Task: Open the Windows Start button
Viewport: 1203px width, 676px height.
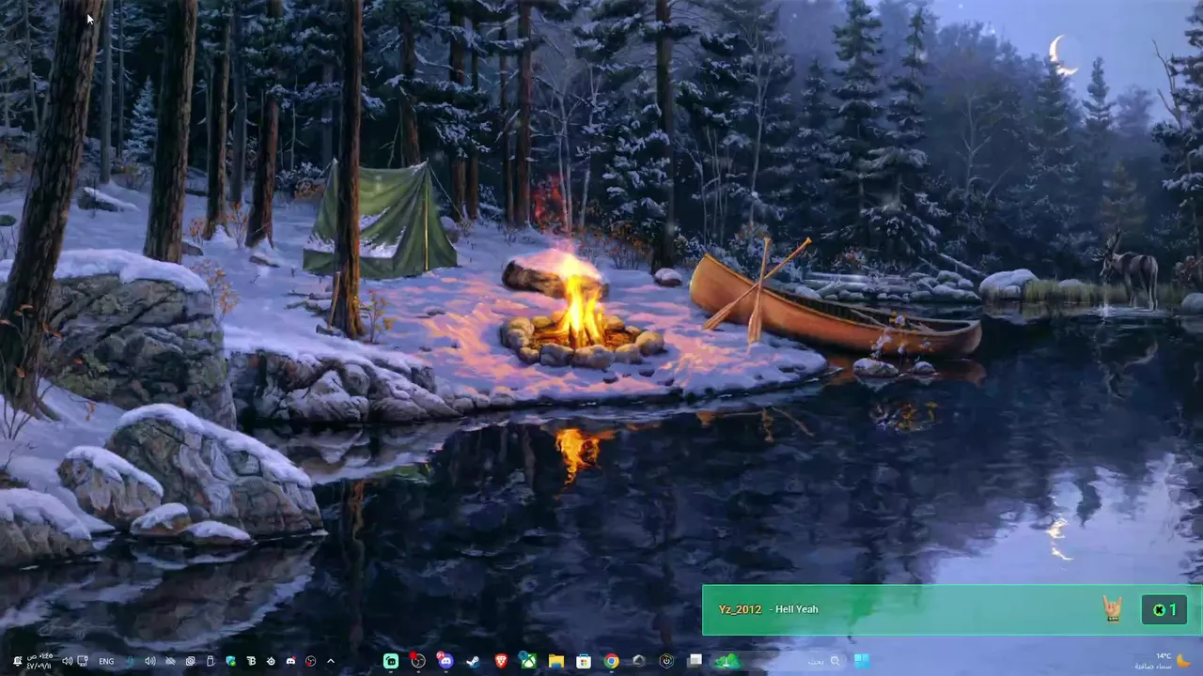Action: pyautogui.click(x=862, y=661)
